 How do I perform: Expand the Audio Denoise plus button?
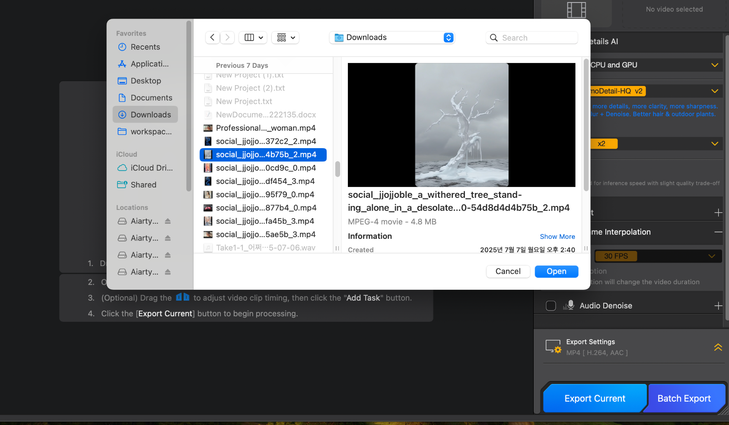(718, 306)
